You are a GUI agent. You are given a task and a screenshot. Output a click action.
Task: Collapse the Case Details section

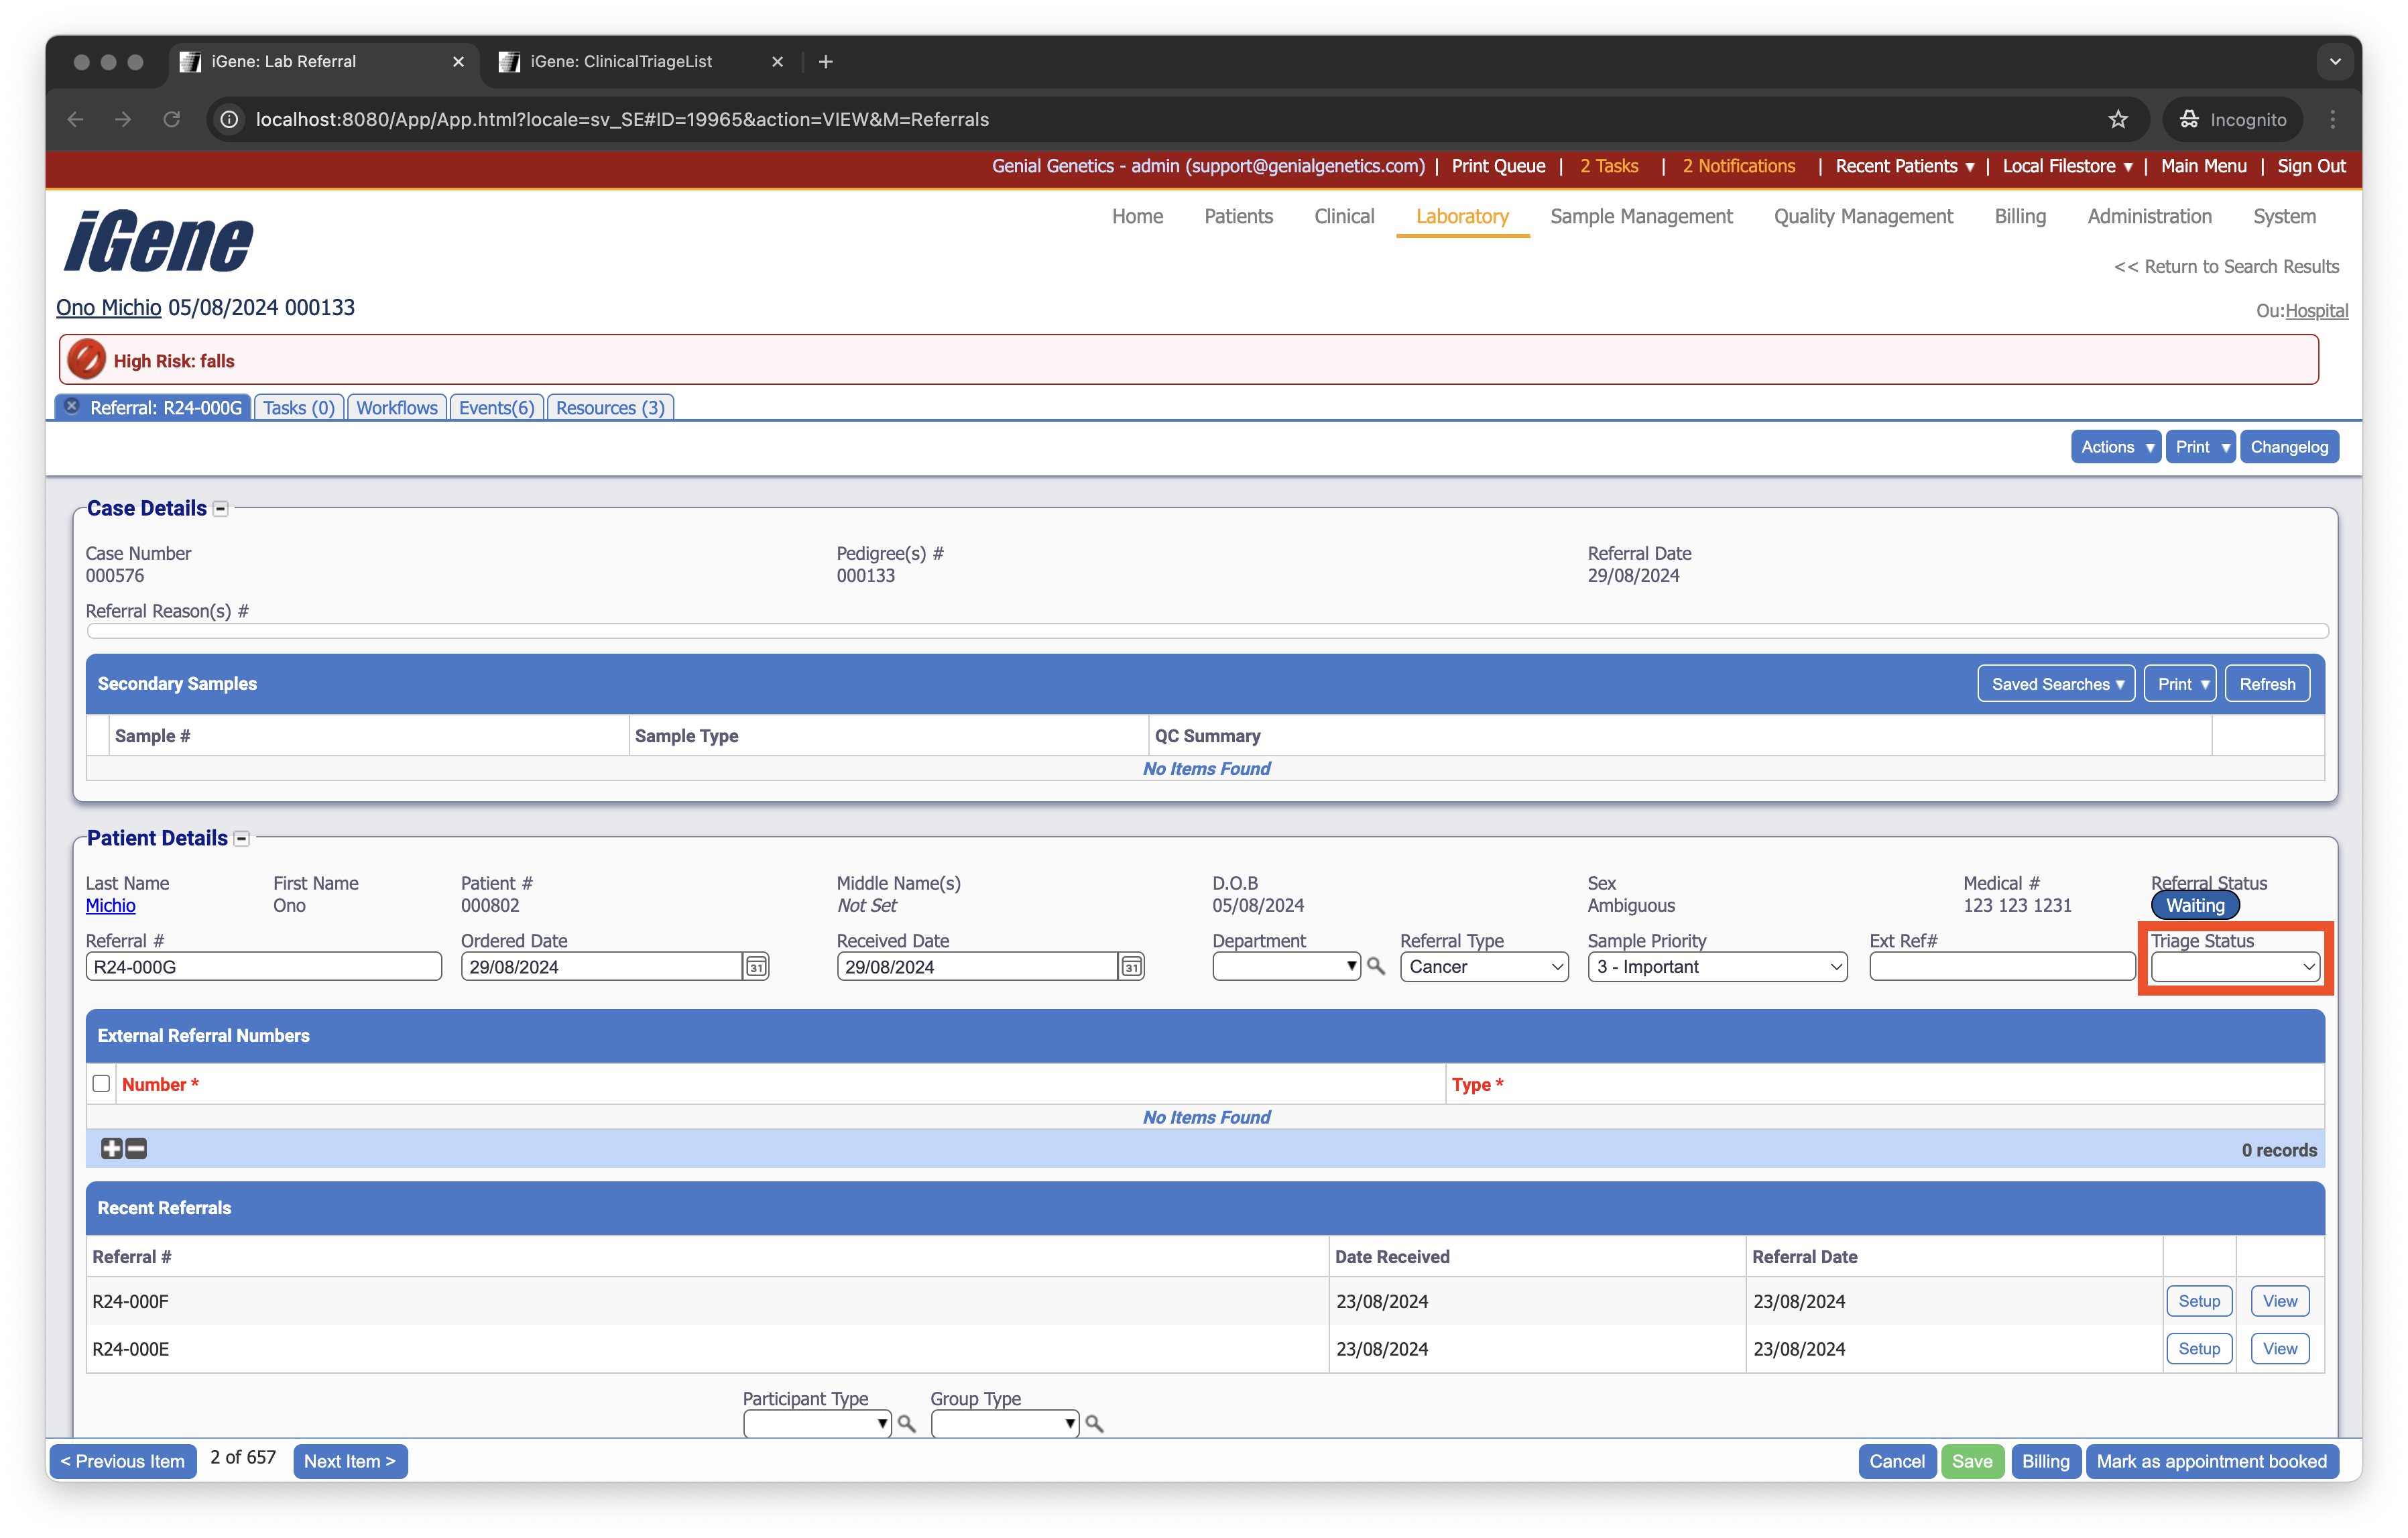[x=220, y=508]
